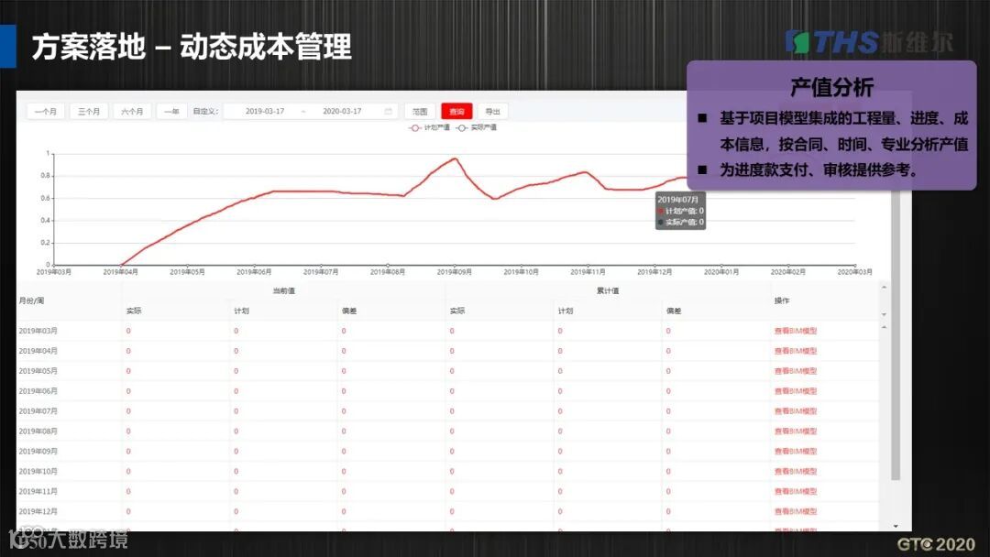Click the 导出 export button

(492, 112)
